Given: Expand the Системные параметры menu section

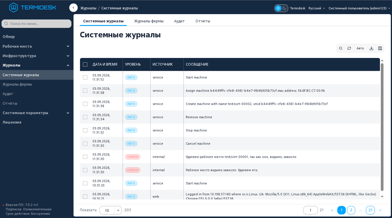Looking at the screenshot, I should point(36,113).
